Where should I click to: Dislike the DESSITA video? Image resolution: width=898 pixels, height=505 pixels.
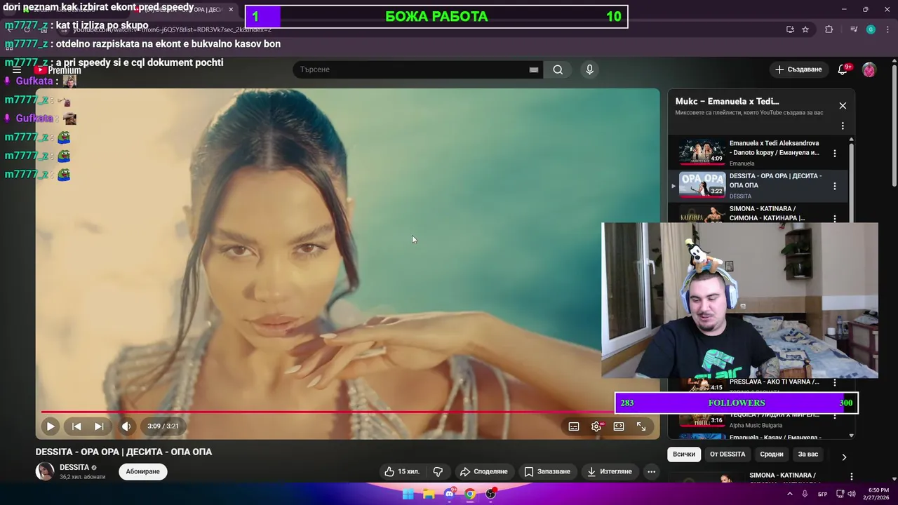click(438, 471)
